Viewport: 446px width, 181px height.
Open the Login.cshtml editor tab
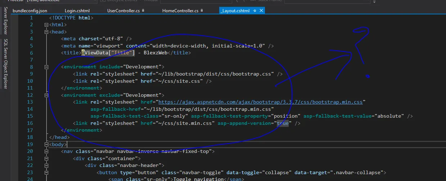coord(77,11)
